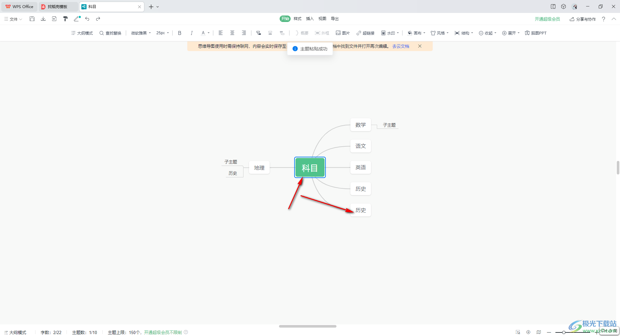Dismiss the orange notification banner
The width and height of the screenshot is (620, 336).
420,46
